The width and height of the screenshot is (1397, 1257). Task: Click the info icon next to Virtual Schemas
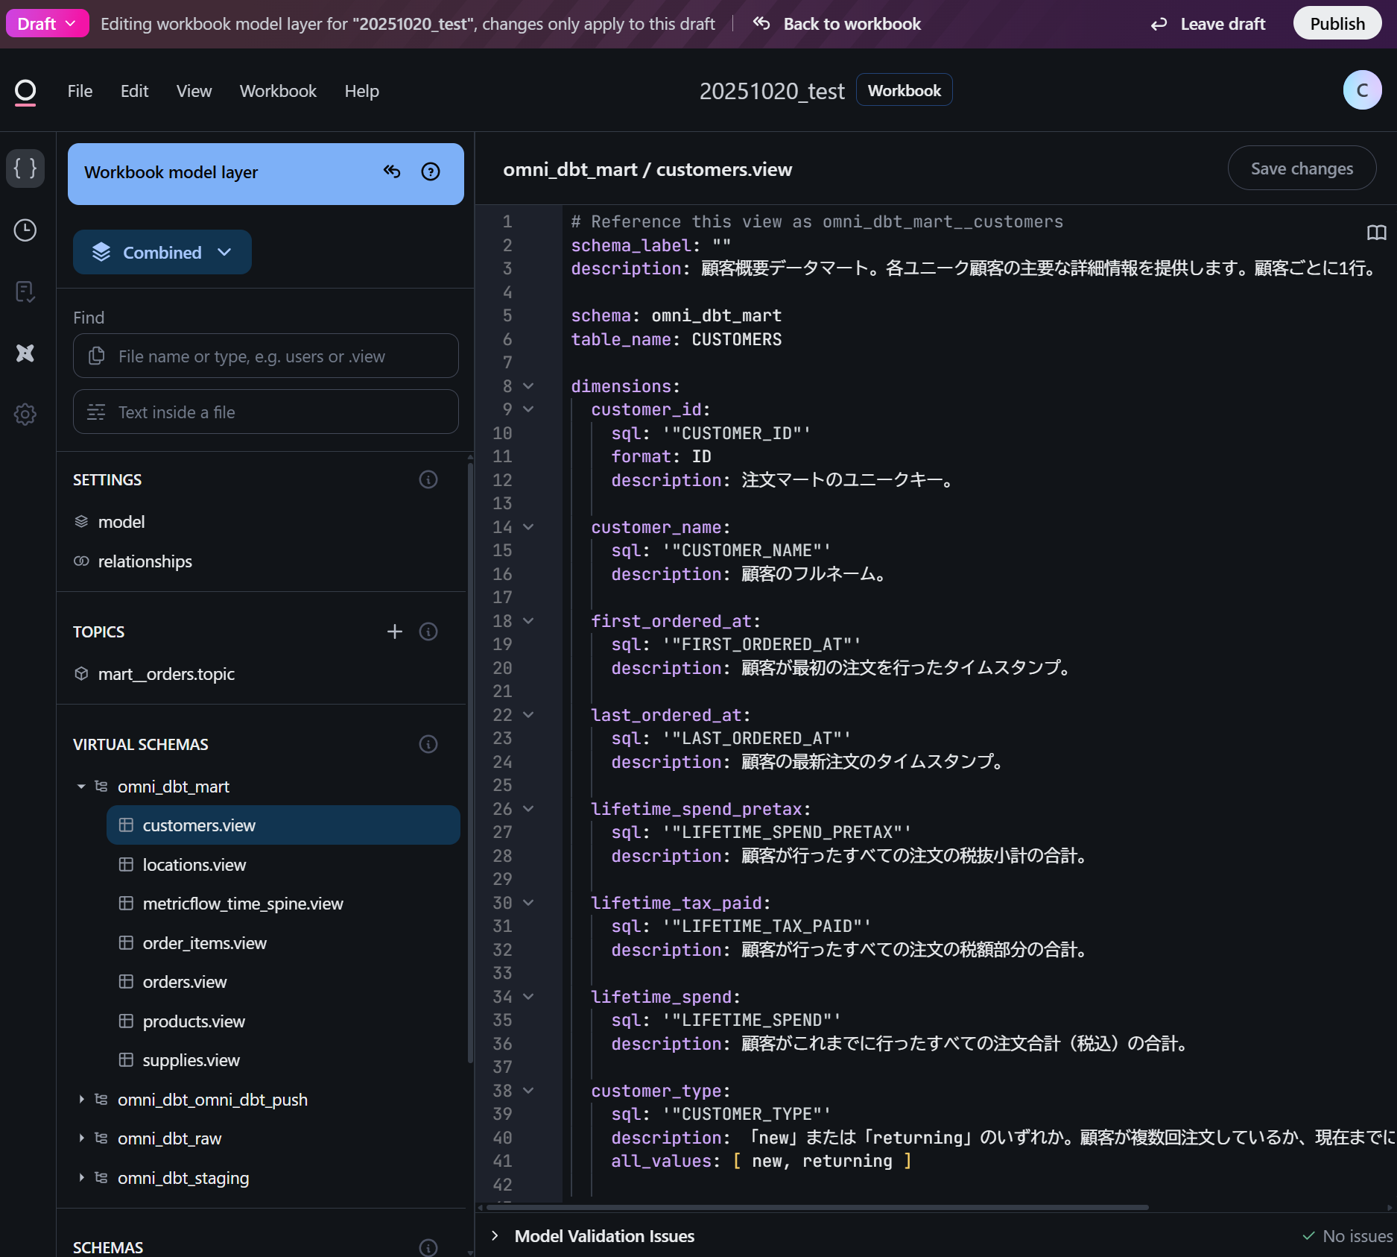point(428,744)
